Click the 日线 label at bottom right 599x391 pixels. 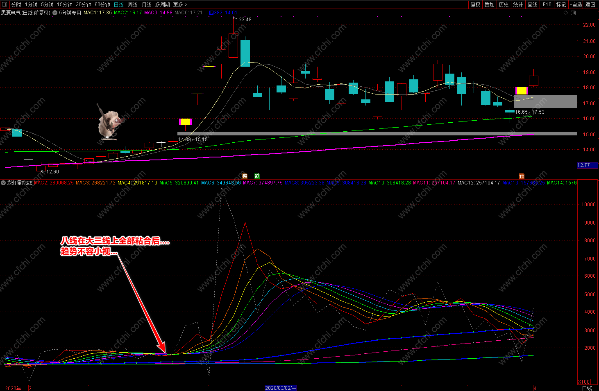point(587,388)
